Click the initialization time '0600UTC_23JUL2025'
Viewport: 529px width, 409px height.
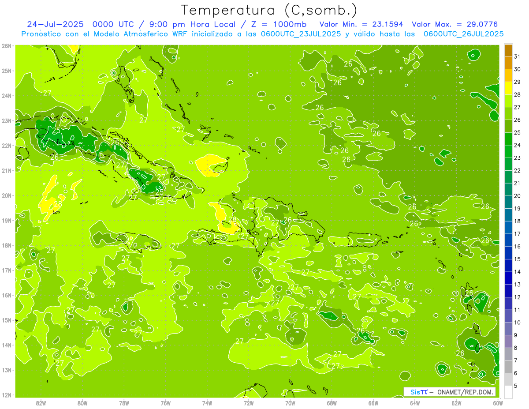click(x=300, y=34)
